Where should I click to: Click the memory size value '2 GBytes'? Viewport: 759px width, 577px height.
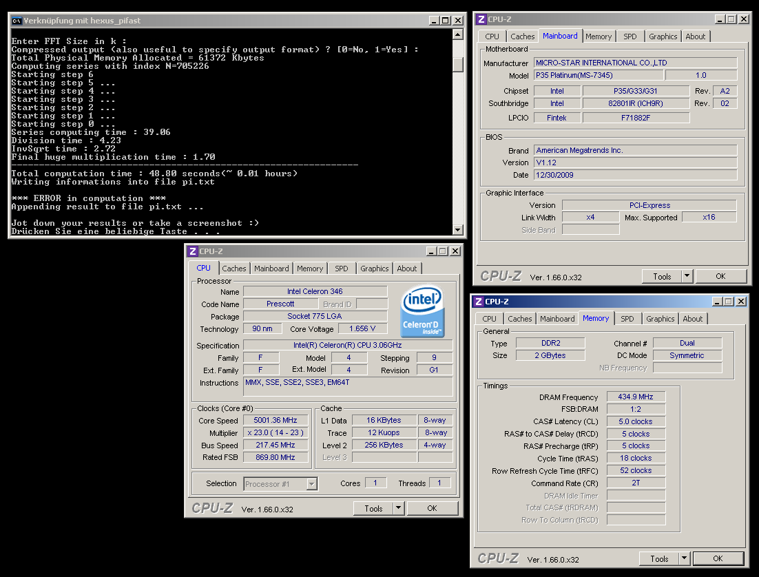[x=550, y=355]
